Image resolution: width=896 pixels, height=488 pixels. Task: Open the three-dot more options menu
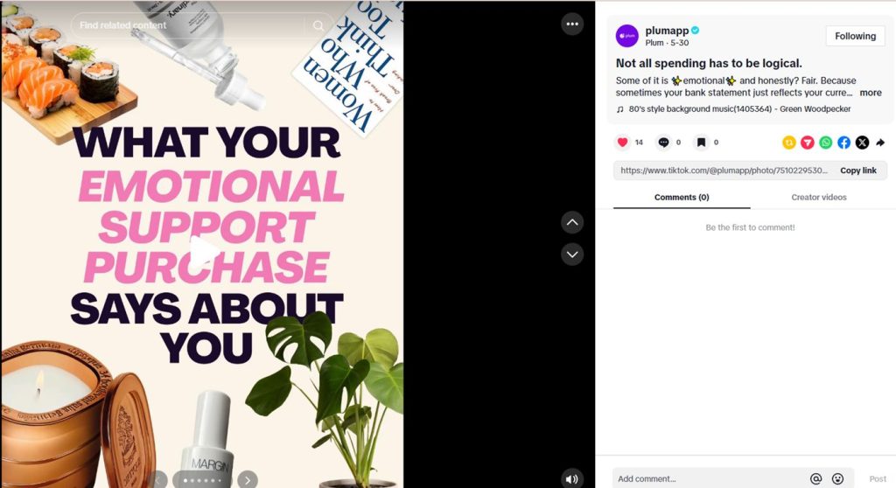[572, 24]
